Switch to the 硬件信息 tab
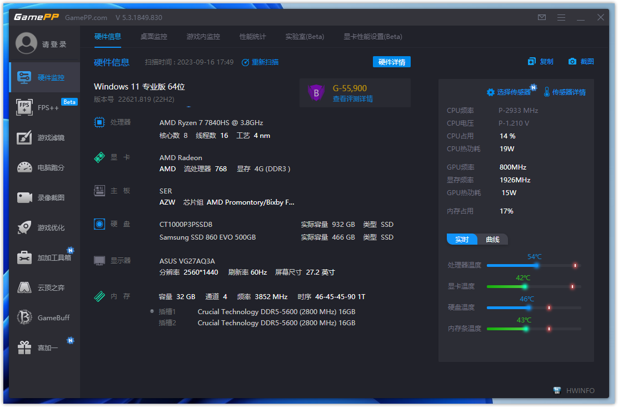618x407 pixels. click(x=108, y=37)
